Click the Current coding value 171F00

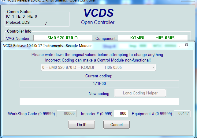click(99, 83)
